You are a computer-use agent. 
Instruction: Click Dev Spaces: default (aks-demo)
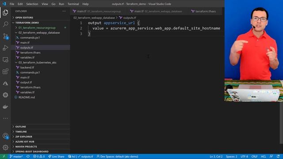[118, 156]
